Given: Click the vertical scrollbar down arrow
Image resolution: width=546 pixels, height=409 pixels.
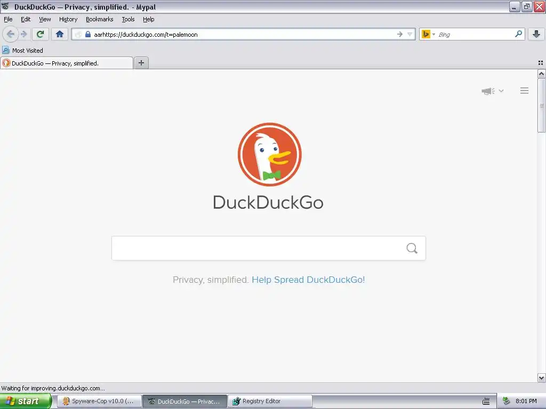Looking at the screenshot, I should tap(541, 378).
